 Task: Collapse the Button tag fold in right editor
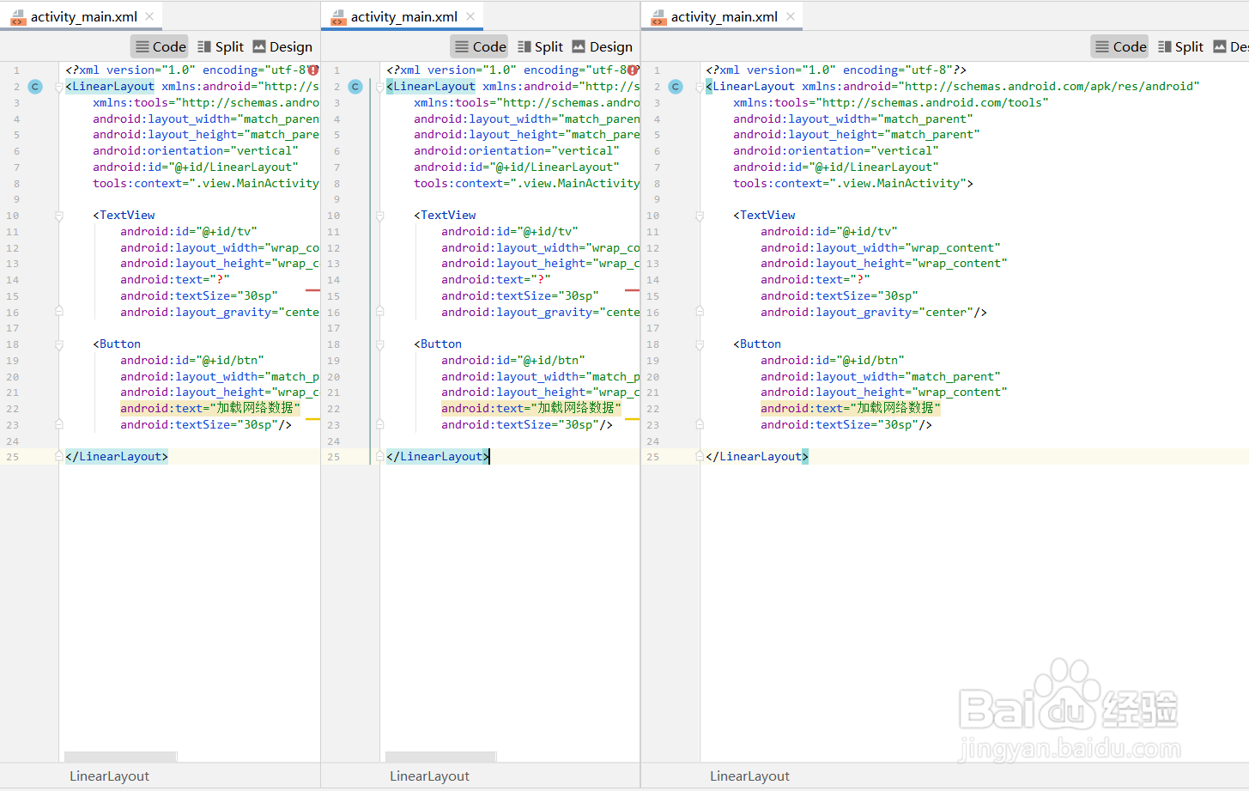pyautogui.click(x=700, y=344)
